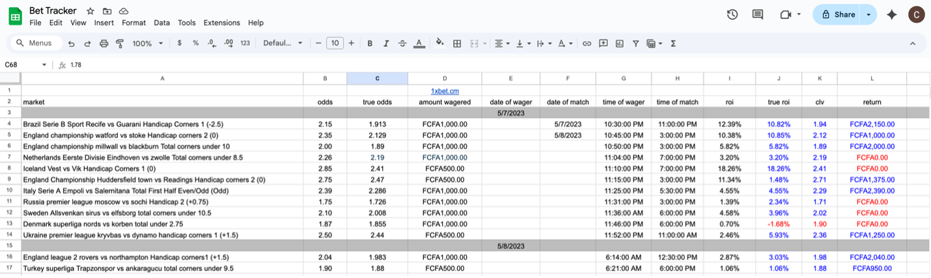This screenshot has width=931, height=278.
Task: Select column C header
Action: tap(377, 79)
